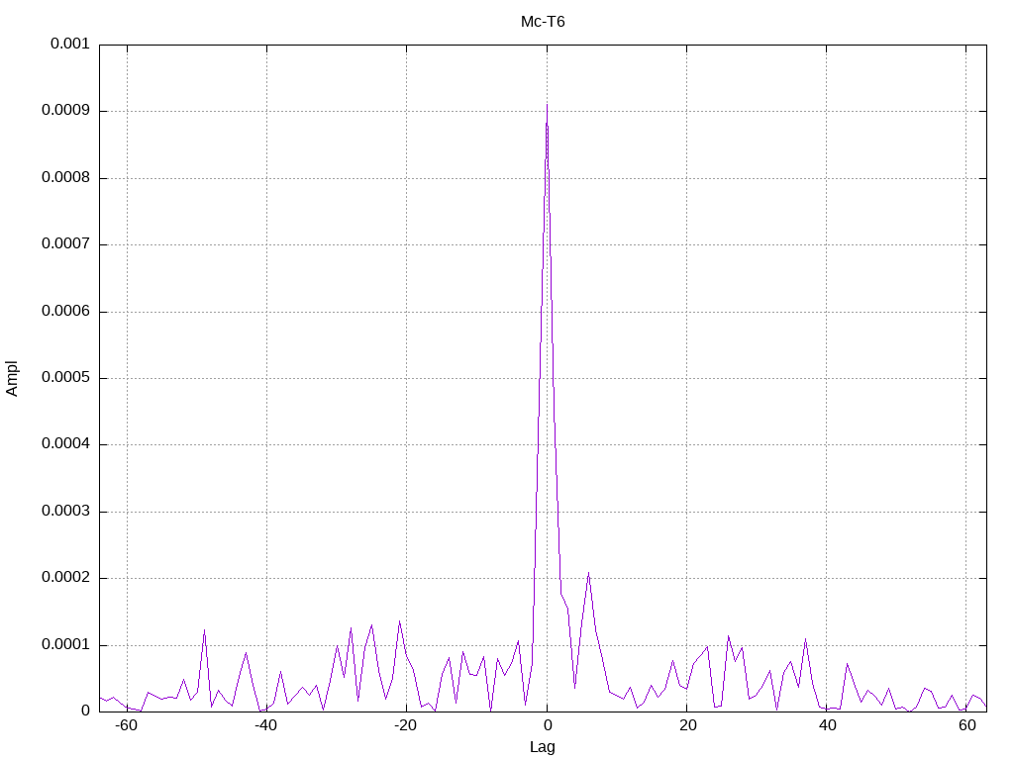1014x760 pixels.
Task: Click the -20 x-axis tick label
Action: 405,725
